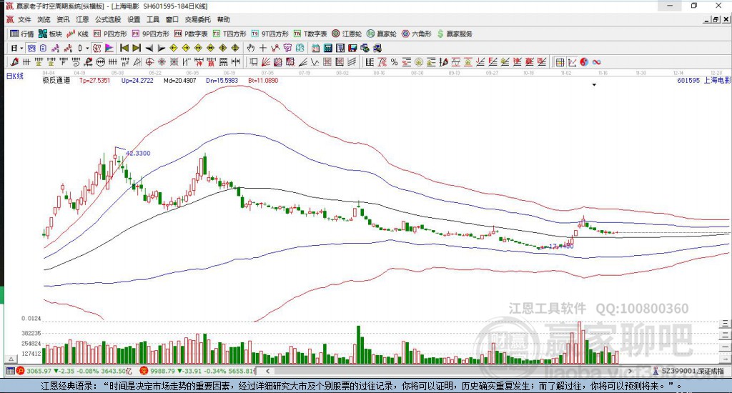This screenshot has width=732, height=393.
Task: Open the calendar icon in toolbar
Action: click(x=315, y=48)
